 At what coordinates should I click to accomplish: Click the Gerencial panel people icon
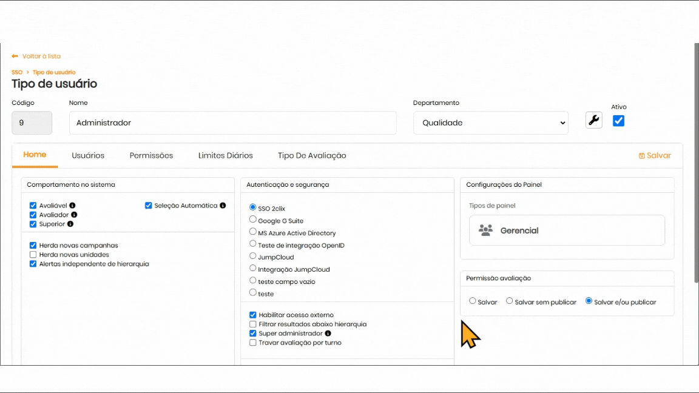point(485,230)
